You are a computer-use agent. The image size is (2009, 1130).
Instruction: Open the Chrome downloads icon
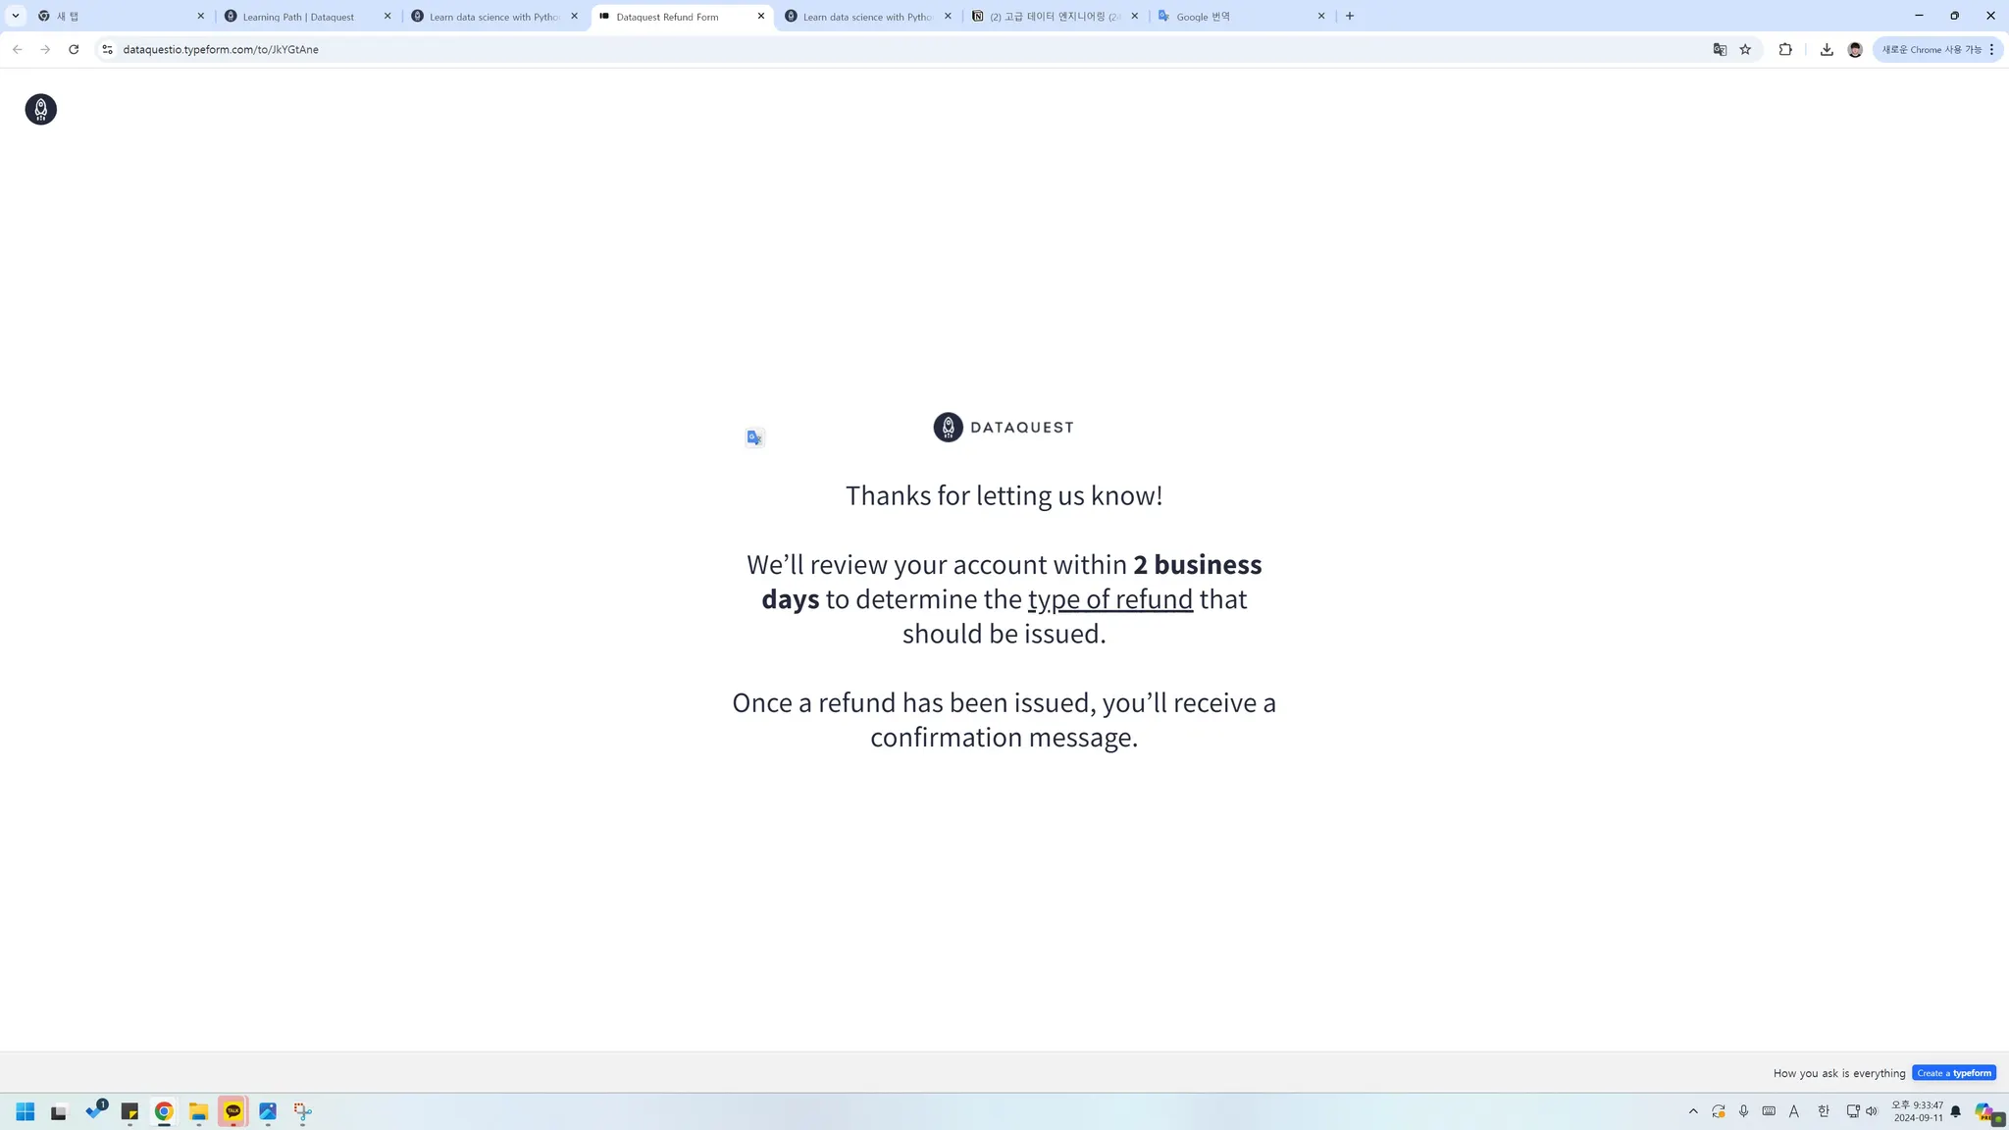(x=1827, y=49)
